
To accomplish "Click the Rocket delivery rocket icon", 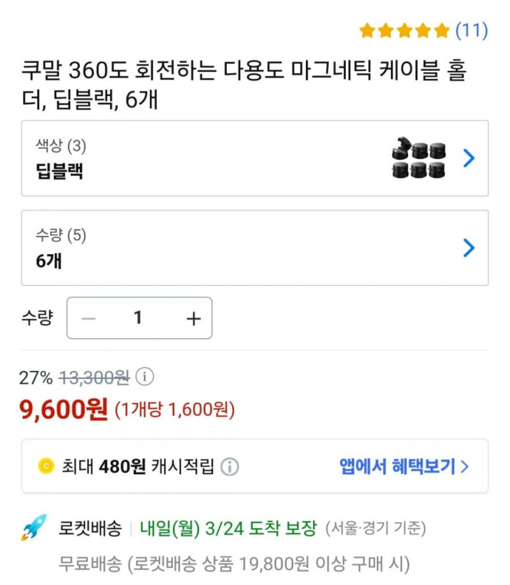I will (34, 528).
